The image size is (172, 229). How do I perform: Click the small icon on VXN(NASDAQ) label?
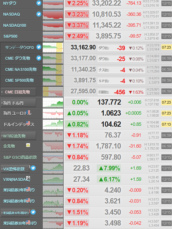pos(28,178)
